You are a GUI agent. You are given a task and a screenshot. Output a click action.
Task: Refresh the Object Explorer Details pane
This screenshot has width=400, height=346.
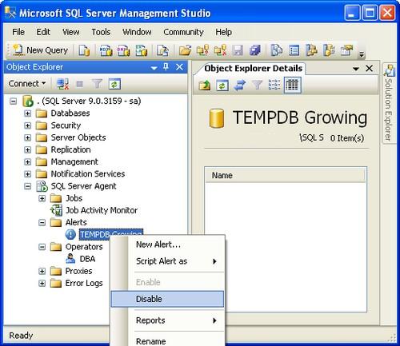coord(222,86)
